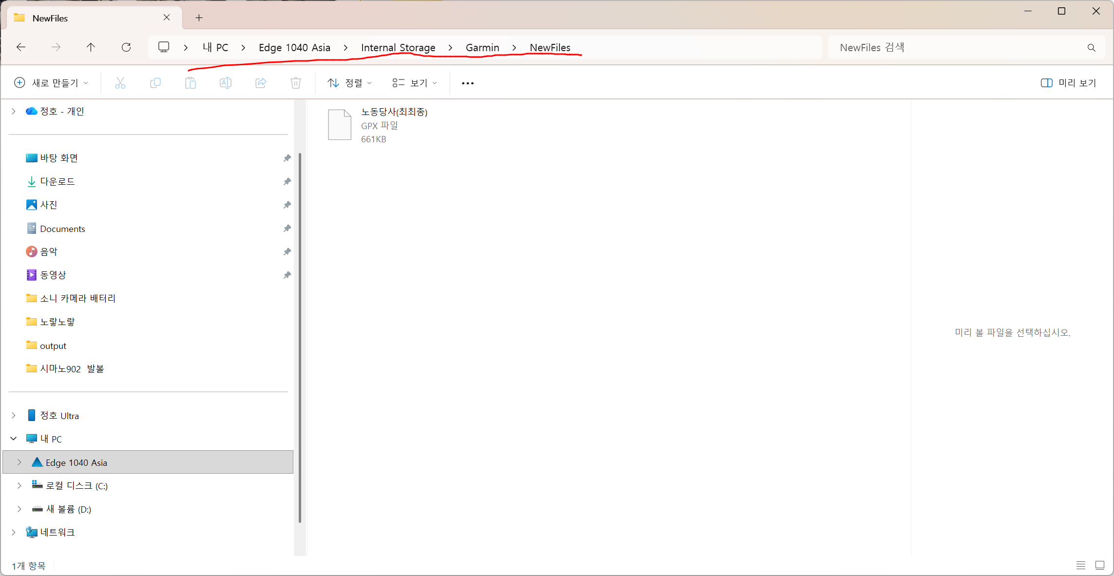Click 노동당사(최최종) file name text

(394, 112)
